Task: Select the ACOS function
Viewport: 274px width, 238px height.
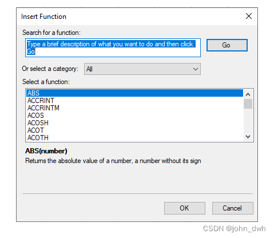Action: click(x=134, y=116)
